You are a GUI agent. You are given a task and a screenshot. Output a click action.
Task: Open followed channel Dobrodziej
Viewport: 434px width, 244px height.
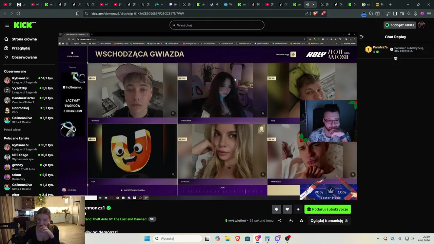tap(29, 110)
